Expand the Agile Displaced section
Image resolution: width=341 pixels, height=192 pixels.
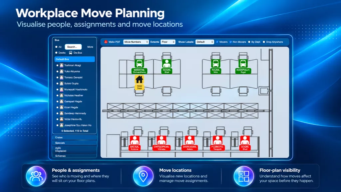pyautogui.click(x=75, y=149)
